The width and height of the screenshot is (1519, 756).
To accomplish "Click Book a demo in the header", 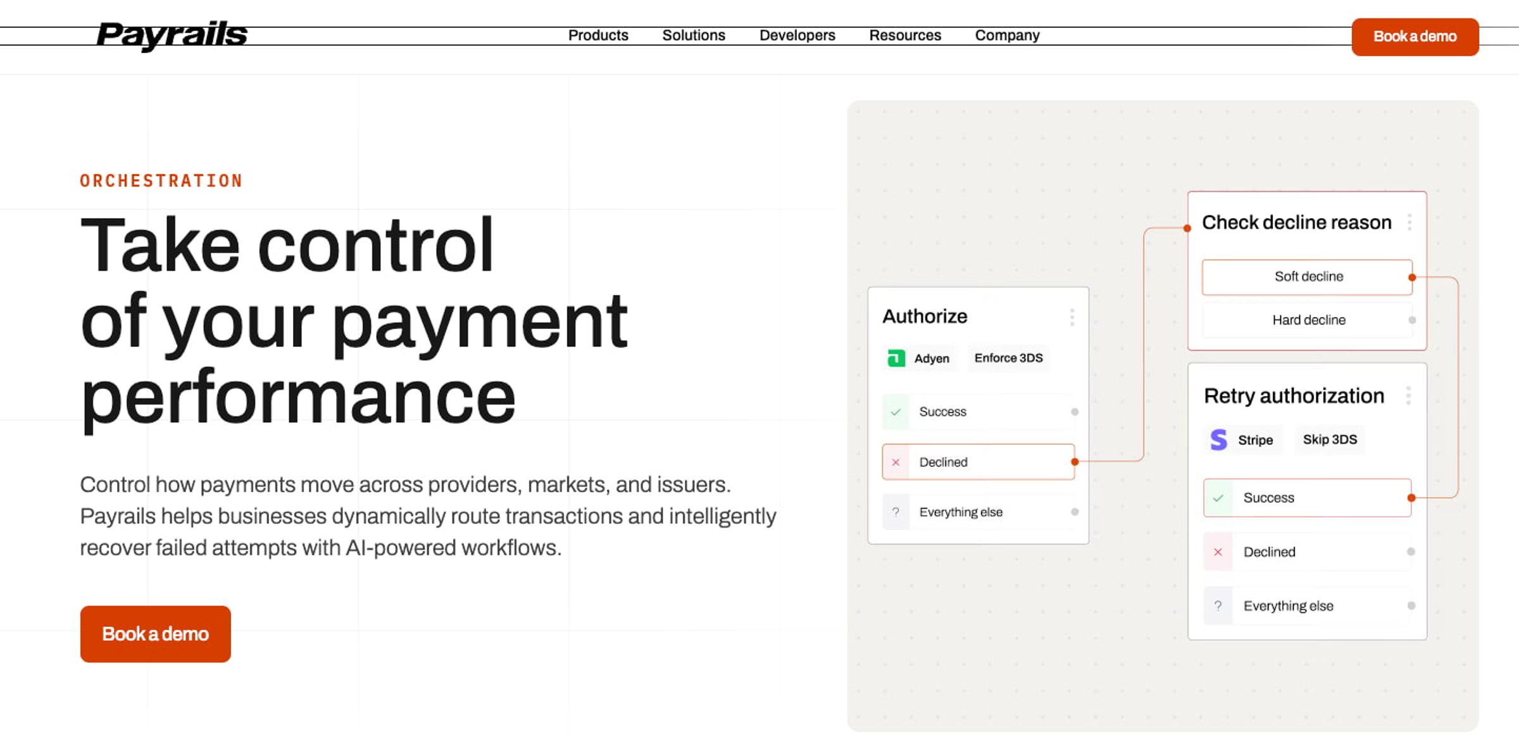I will pos(1415,37).
